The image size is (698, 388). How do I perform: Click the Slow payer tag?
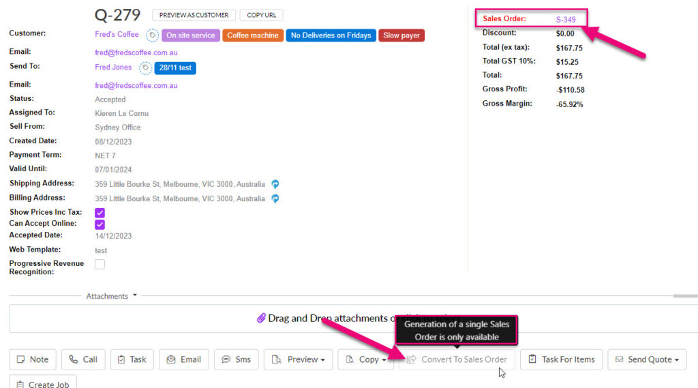point(401,35)
